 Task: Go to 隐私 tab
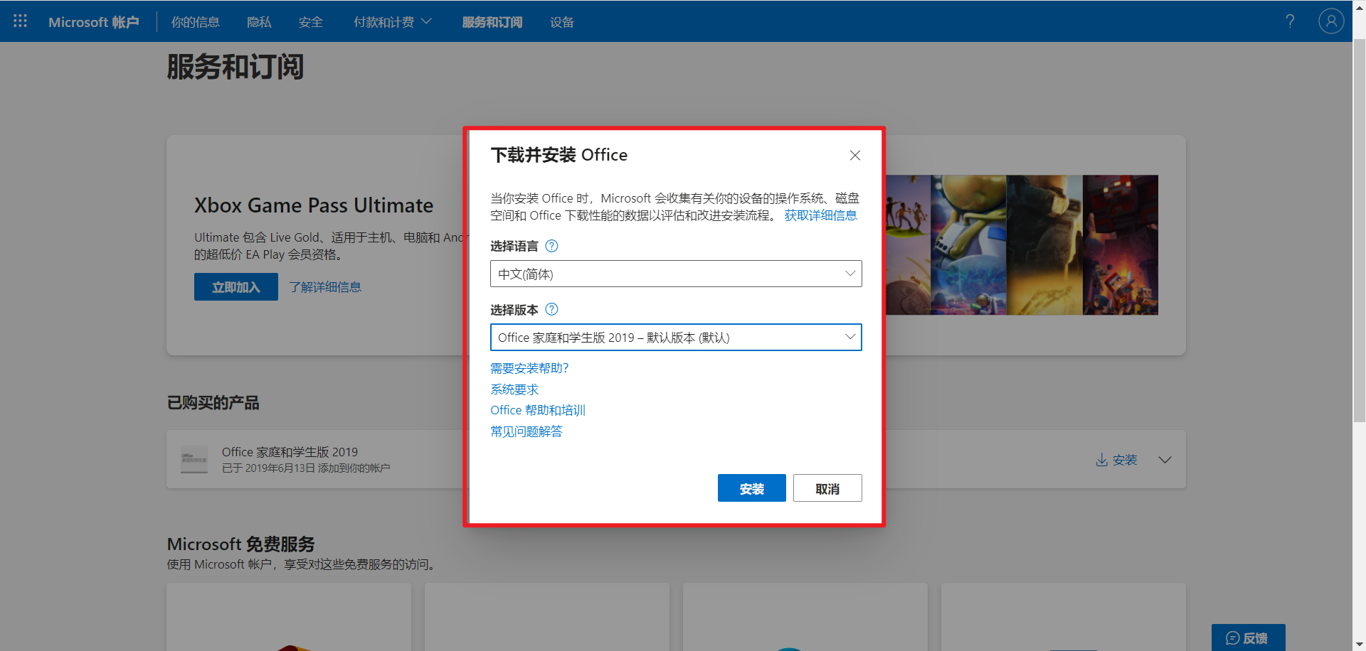259,22
